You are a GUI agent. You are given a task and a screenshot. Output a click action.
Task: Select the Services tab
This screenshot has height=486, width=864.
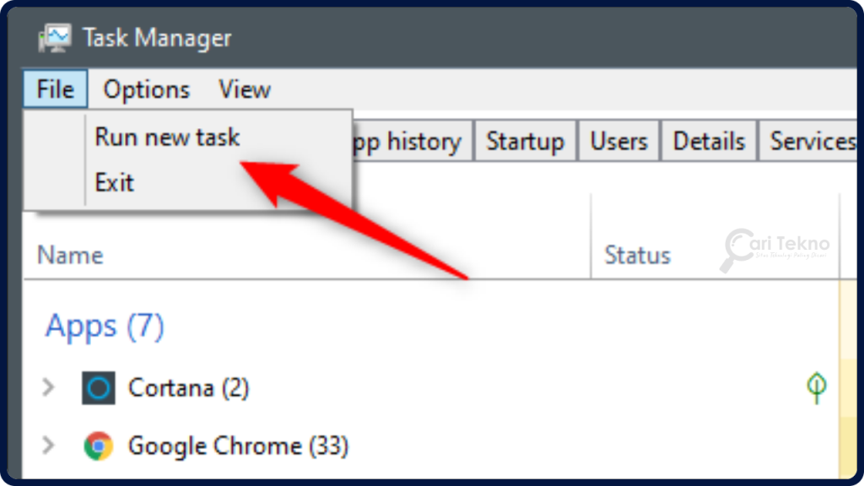pos(813,141)
